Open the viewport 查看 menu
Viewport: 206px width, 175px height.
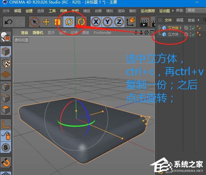(x=25, y=33)
